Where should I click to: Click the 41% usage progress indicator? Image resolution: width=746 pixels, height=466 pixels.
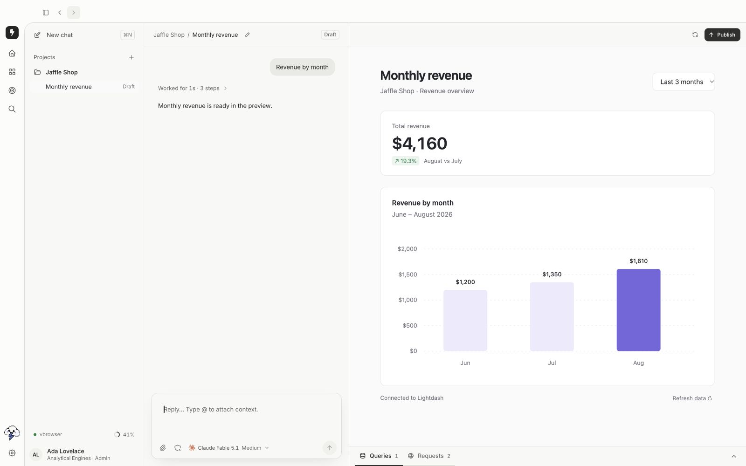pos(124,435)
